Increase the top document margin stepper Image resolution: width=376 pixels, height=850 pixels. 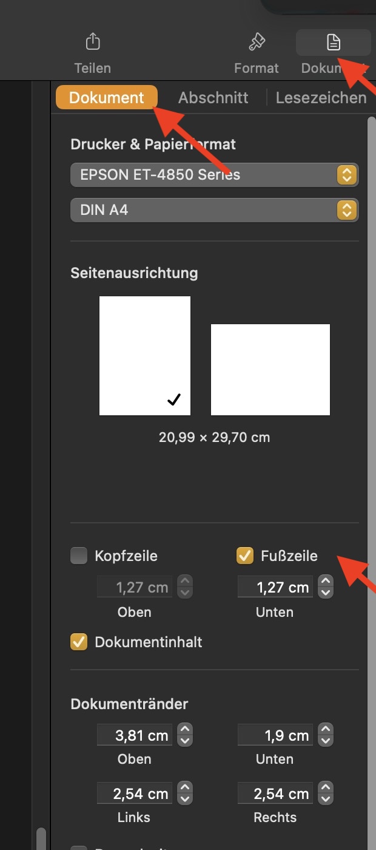pos(186,730)
